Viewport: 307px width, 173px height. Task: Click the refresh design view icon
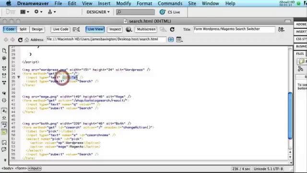pyautogui.click(x=172, y=29)
